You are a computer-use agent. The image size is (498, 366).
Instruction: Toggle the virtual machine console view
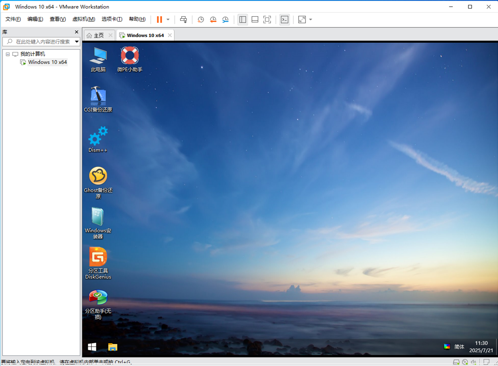click(x=255, y=19)
